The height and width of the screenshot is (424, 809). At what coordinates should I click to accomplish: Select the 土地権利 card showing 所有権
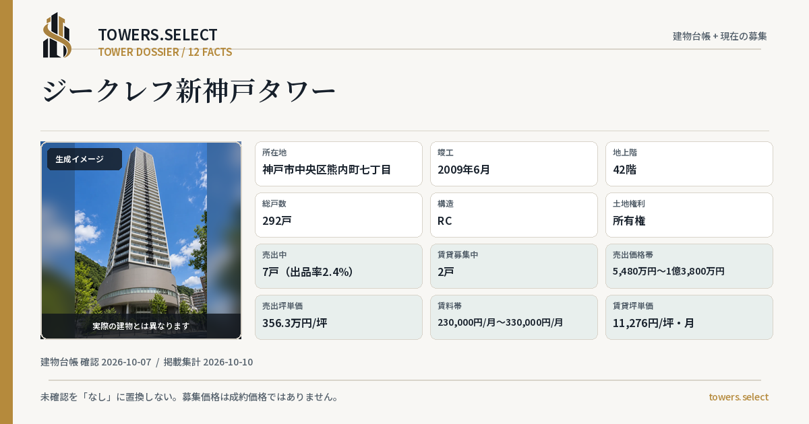(689, 215)
